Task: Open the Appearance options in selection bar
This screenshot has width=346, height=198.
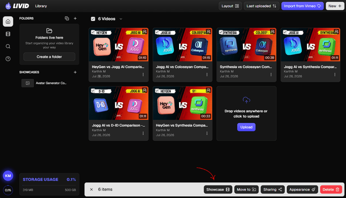Action: point(302,190)
